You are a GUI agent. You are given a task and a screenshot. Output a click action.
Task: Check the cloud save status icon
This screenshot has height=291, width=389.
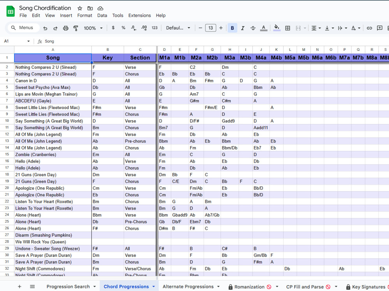pyautogui.click(x=100, y=8)
